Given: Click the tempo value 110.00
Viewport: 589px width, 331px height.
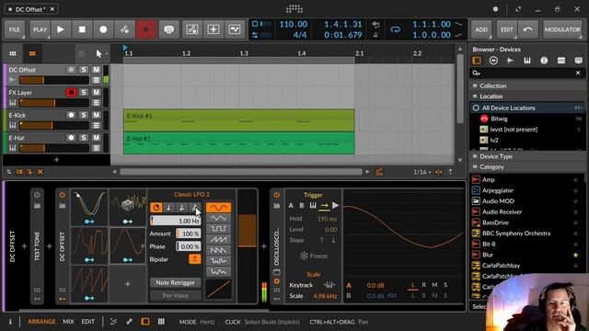Looking at the screenshot, I should [x=294, y=25].
